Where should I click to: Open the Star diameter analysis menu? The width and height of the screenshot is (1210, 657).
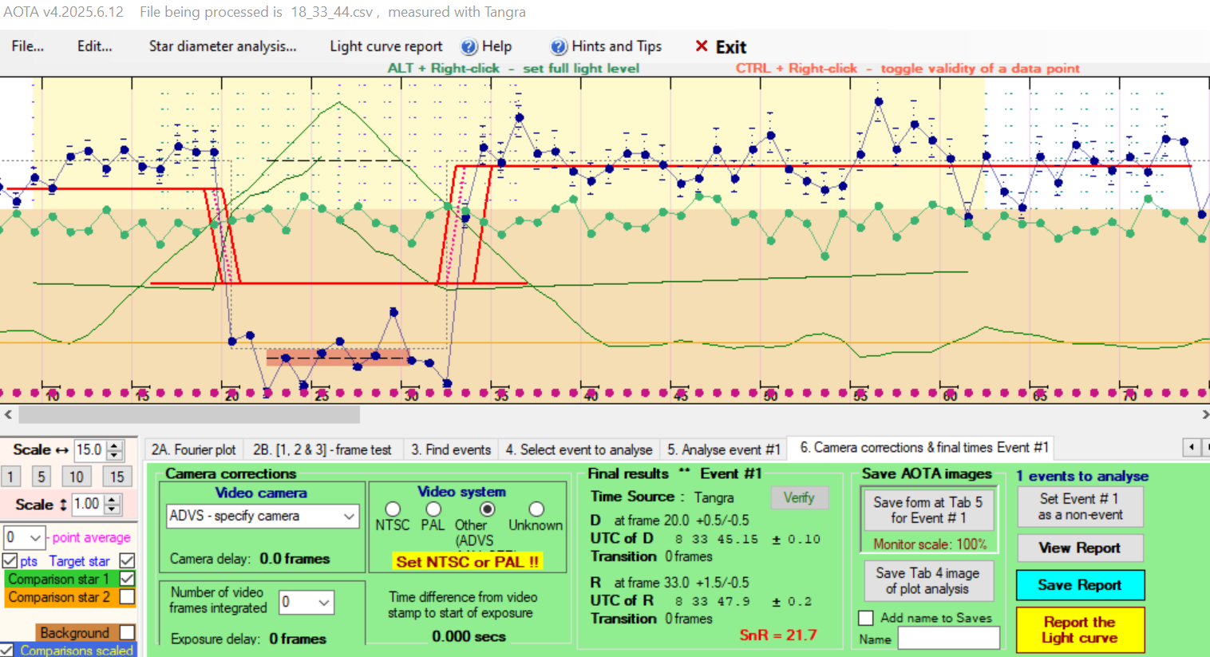222,46
